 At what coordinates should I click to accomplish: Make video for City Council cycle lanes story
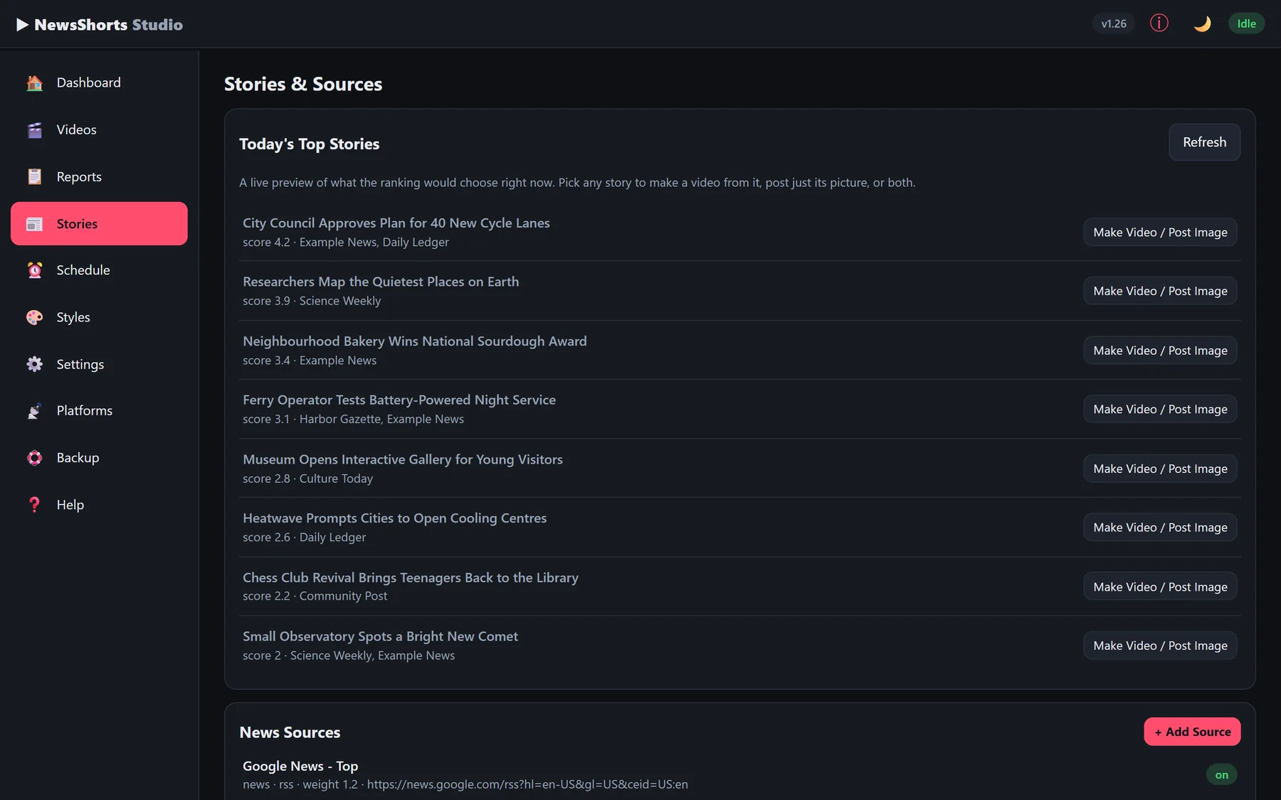1160,233
